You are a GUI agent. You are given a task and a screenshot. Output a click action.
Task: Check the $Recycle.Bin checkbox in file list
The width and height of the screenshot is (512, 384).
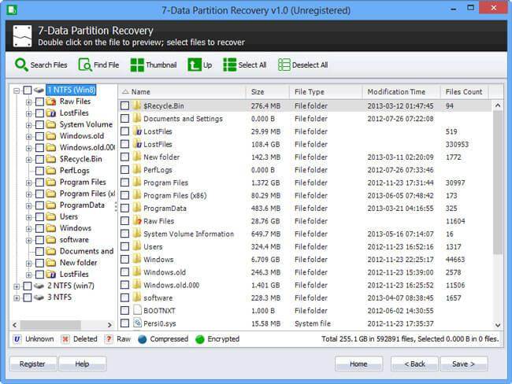124,105
